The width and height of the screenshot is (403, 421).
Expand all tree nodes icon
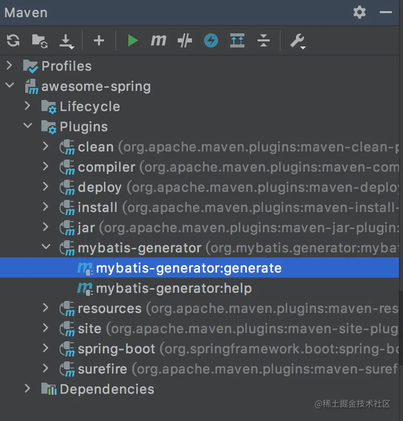(237, 40)
